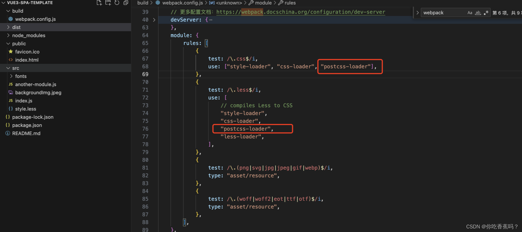Open README.md file
522x232 pixels.
[x=26, y=133]
